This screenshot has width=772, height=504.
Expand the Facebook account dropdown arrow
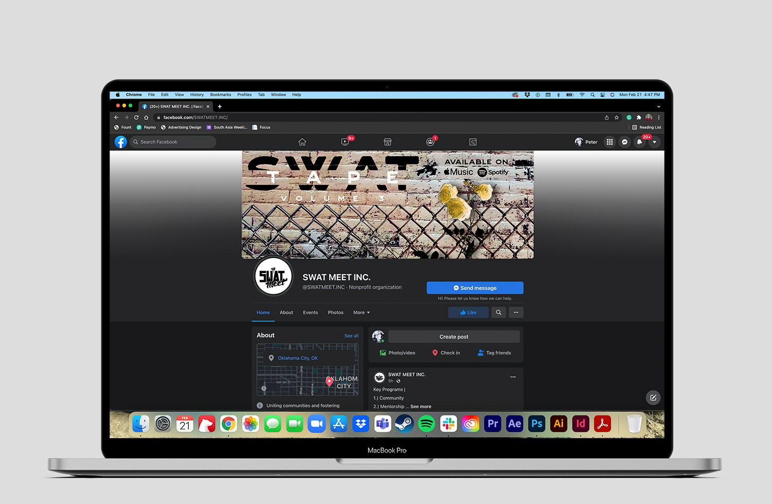pyautogui.click(x=655, y=142)
